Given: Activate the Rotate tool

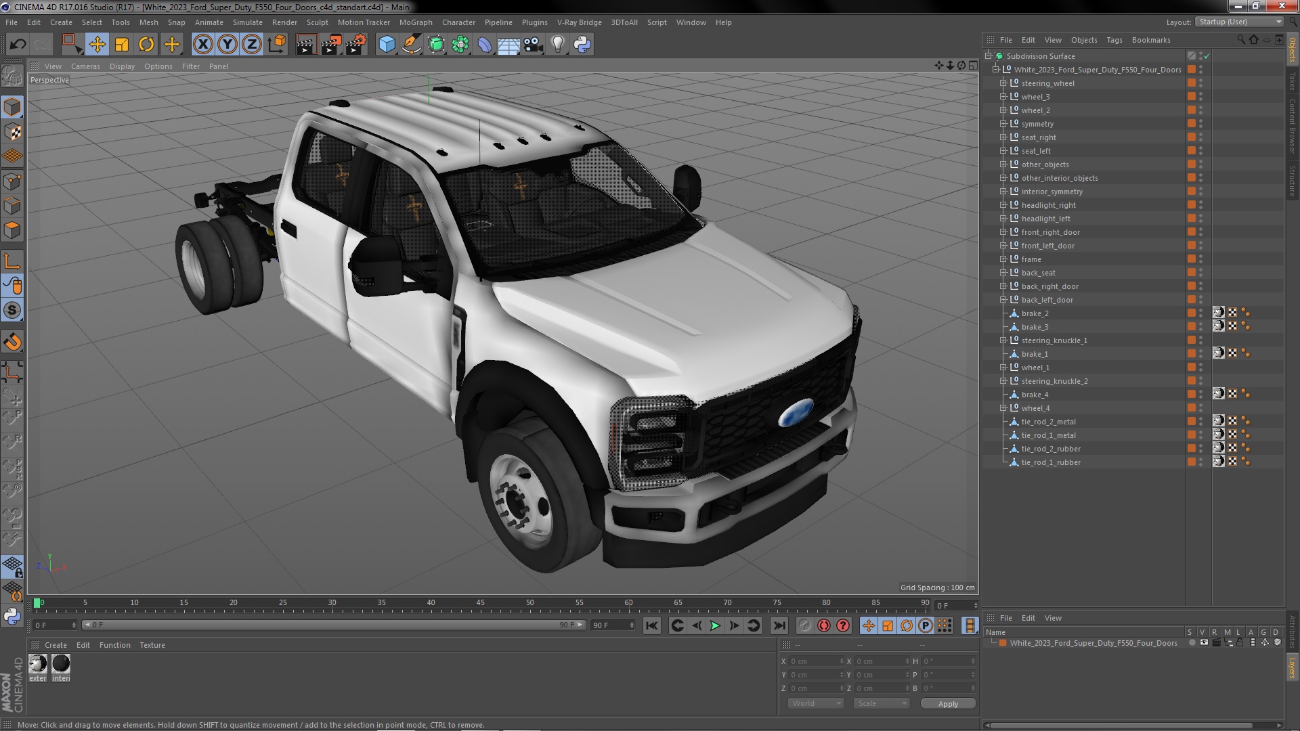Looking at the screenshot, I should pos(146,45).
